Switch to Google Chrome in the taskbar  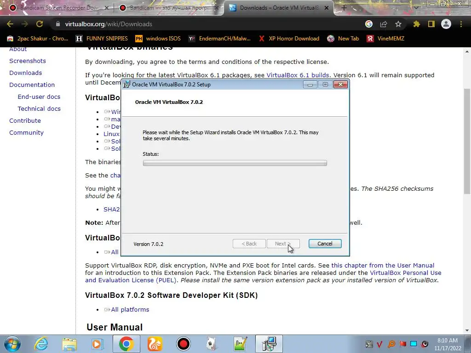click(126, 344)
